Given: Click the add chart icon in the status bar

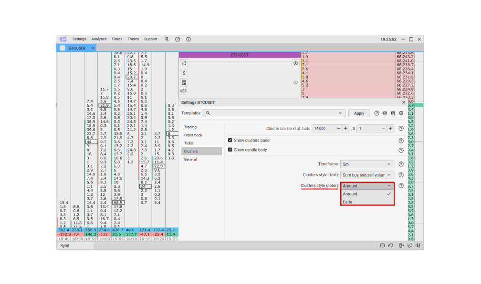Looking at the screenshot, I should tap(409, 245).
